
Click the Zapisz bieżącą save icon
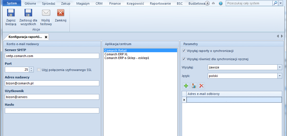11,13
